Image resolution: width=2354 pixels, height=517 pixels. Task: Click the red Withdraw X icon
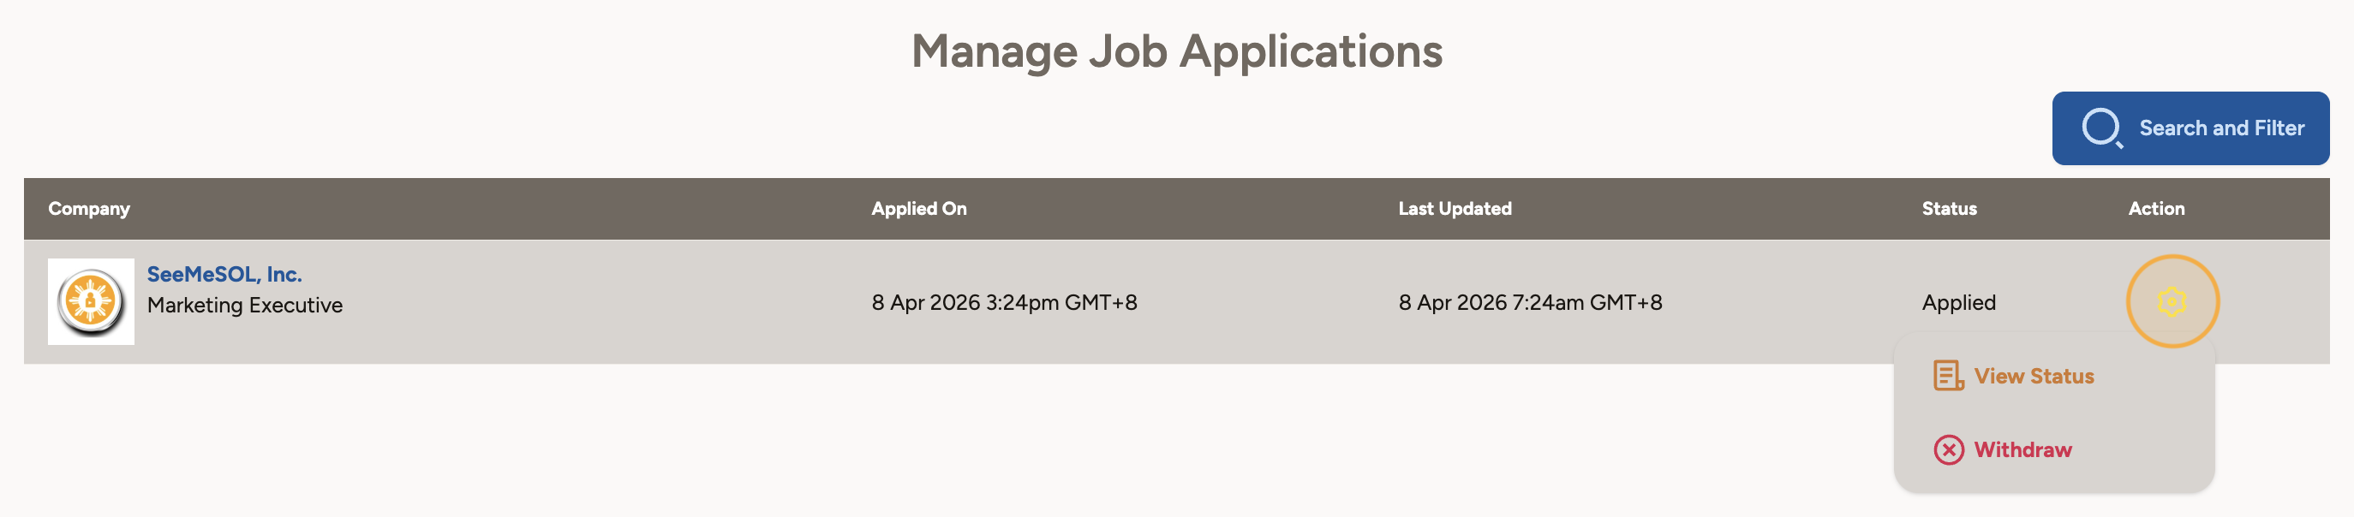(1947, 449)
